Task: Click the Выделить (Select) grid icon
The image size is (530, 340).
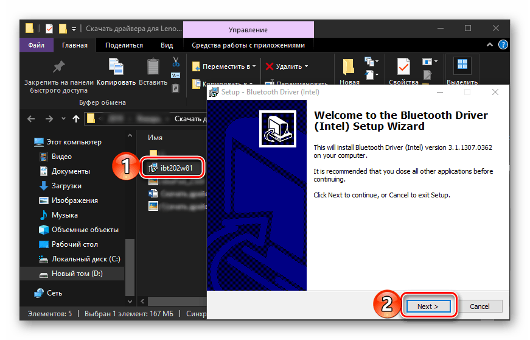Action: pyautogui.click(x=462, y=64)
